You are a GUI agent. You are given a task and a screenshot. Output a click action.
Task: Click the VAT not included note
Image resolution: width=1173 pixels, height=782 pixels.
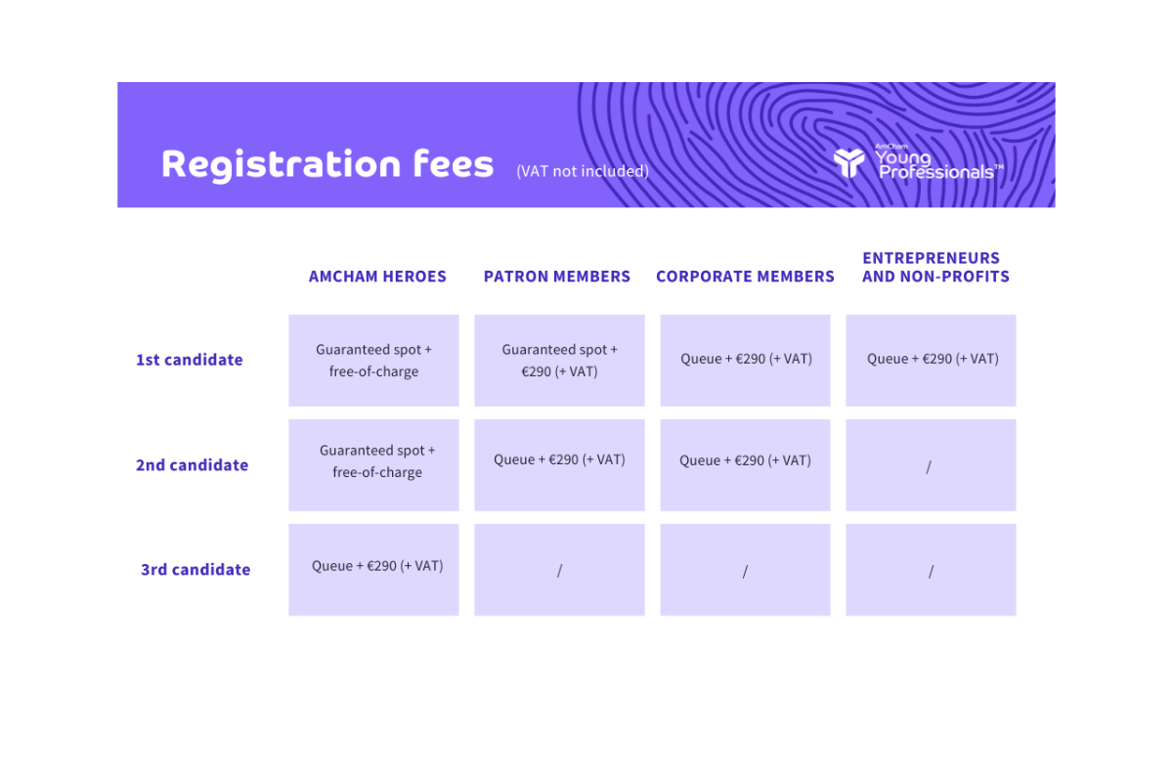click(x=583, y=171)
